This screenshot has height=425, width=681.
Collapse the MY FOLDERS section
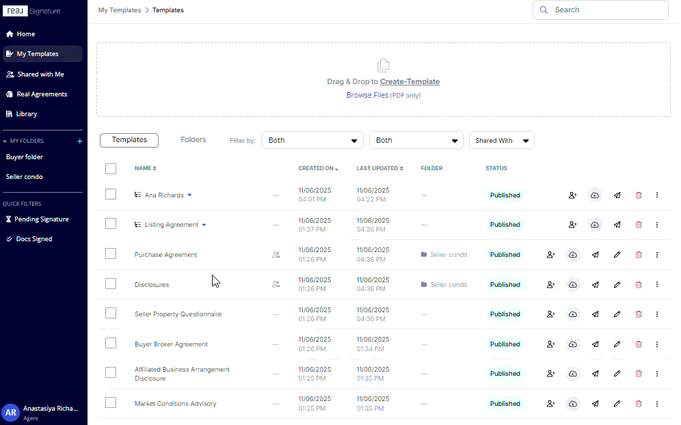[5, 141]
